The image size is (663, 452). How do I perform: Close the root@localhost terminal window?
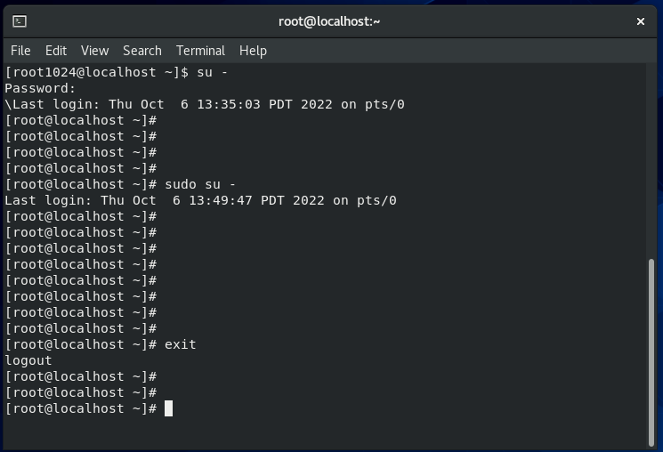[641, 21]
